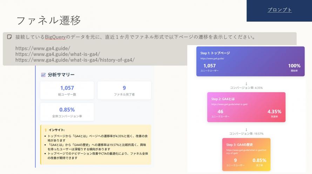Click the lightbulb icon next to インサイト
312x174 pixels.
(x=46, y=130)
